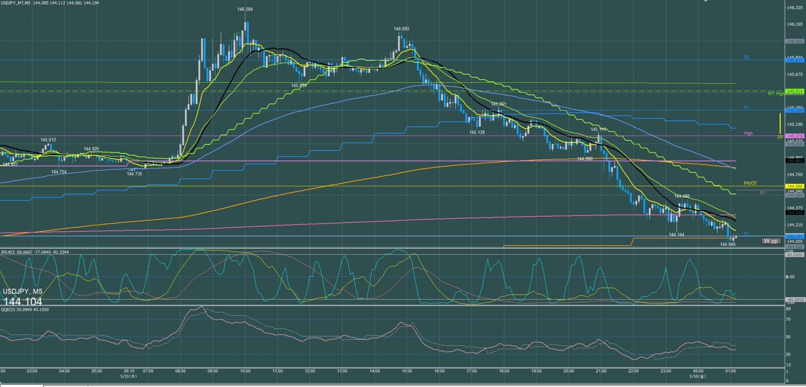This screenshot has width=806, height=387.
Task: Click the active chart tab at bottom-left
Action: click(x=21, y=385)
